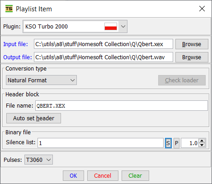The image size is (212, 184).
Task: Decrease the value with spinner down arrow
Action: pyautogui.click(x=202, y=145)
